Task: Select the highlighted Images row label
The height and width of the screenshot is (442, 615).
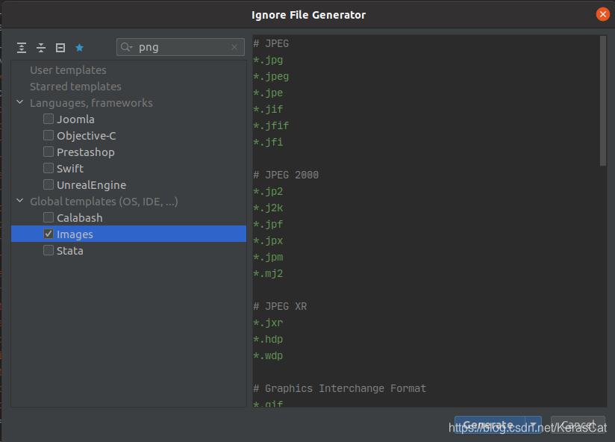Action: tap(75, 234)
